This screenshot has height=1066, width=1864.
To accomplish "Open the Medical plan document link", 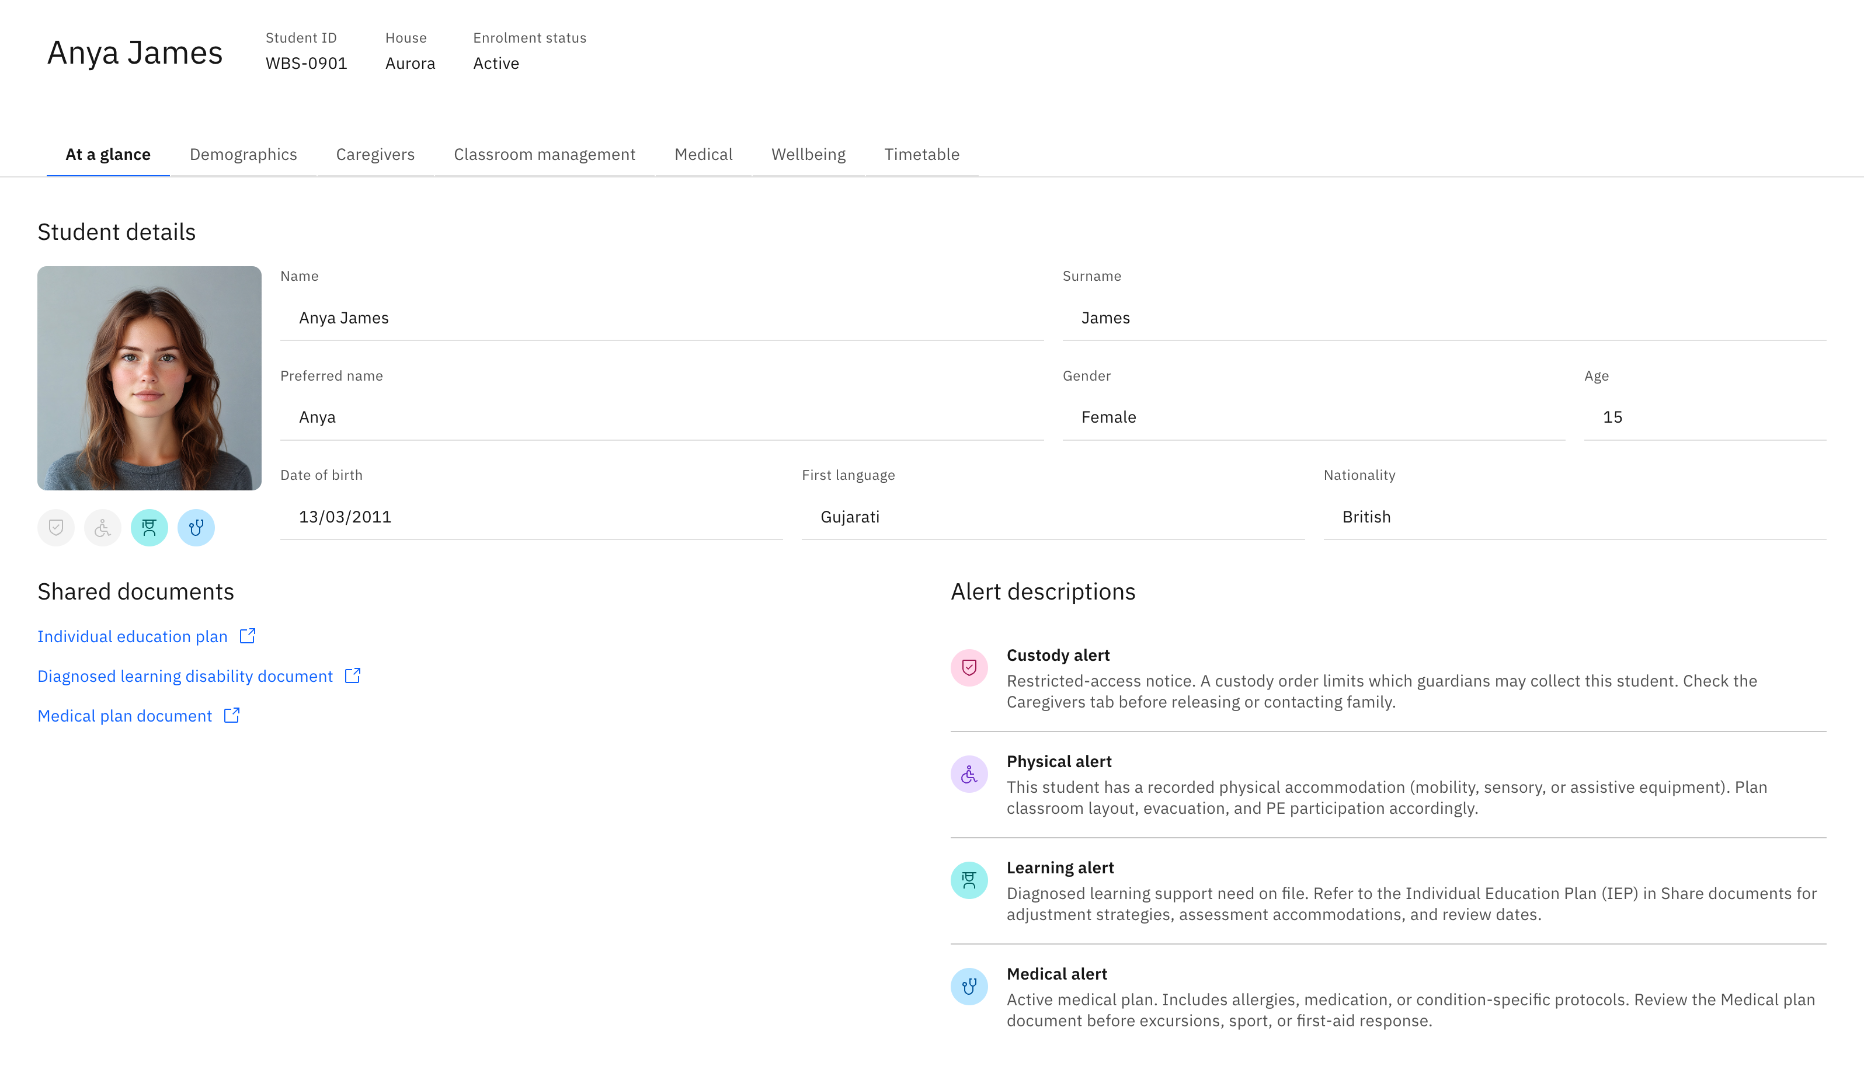I will coord(124,715).
